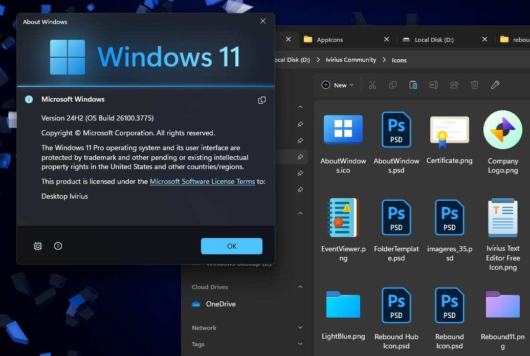530x356 pixels.
Task: Switch to the Local Disk (D:) tab
Action: (445, 39)
